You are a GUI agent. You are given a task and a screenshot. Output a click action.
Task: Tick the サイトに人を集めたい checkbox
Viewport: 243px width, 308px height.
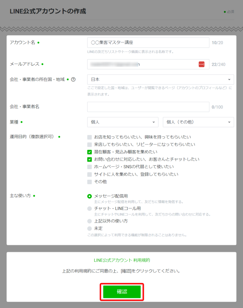coord(90,174)
